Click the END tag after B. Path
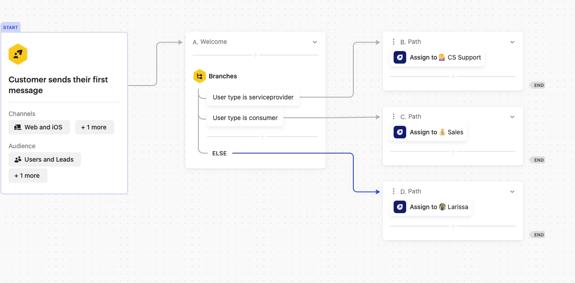 click(537, 85)
